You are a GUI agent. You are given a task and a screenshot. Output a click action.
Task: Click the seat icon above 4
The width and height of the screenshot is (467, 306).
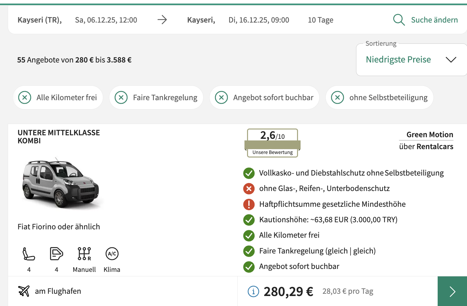tap(29, 254)
